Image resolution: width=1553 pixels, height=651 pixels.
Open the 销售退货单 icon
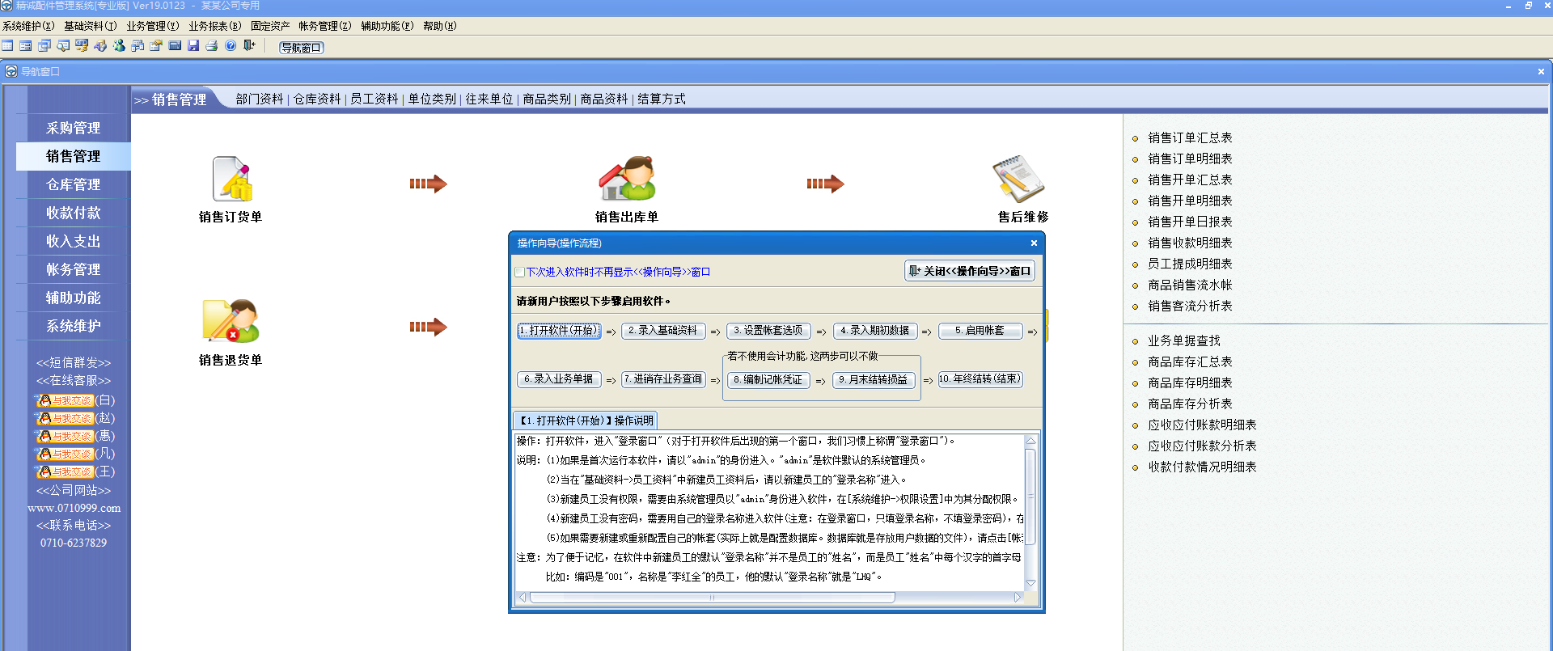[x=231, y=321]
